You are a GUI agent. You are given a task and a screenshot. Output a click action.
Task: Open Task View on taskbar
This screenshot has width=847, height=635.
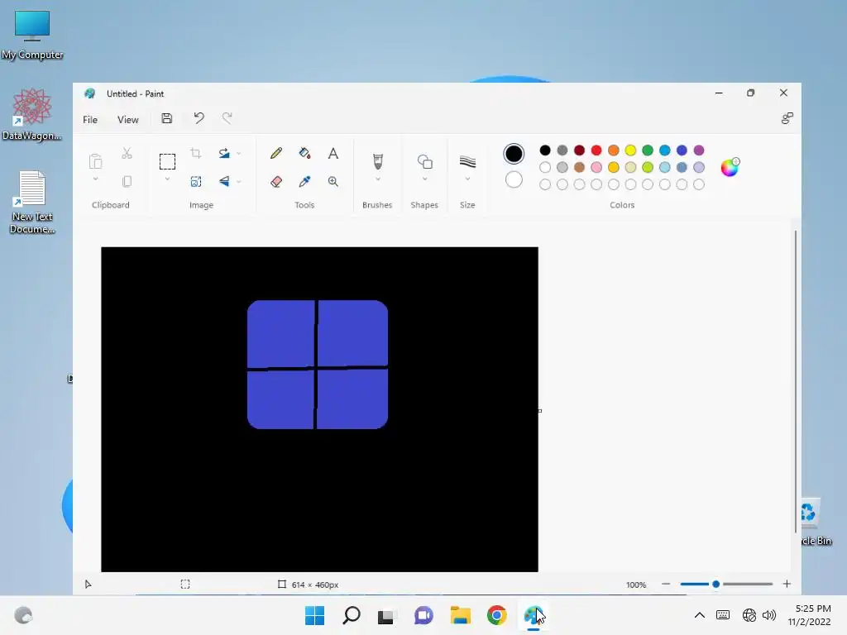(x=385, y=615)
